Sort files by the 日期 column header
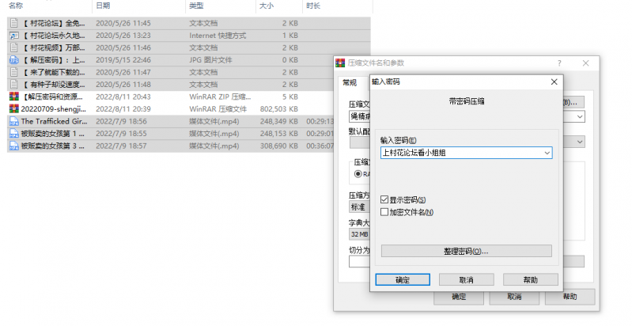 click(x=103, y=6)
